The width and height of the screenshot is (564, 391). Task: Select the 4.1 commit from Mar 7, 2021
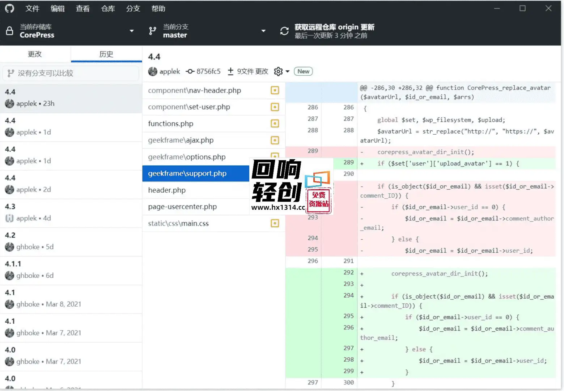click(x=71, y=327)
